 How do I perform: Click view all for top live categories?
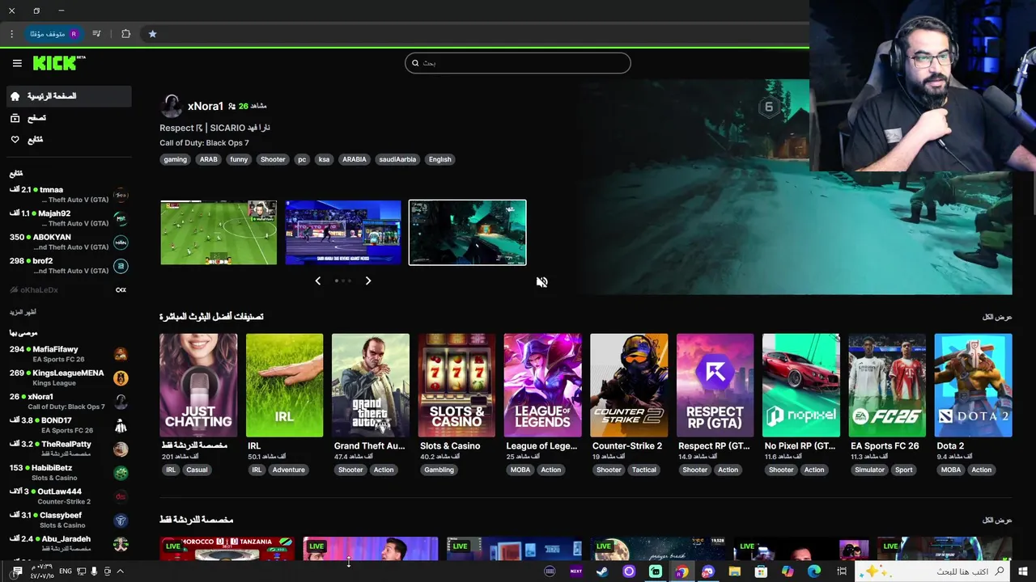pos(997,317)
